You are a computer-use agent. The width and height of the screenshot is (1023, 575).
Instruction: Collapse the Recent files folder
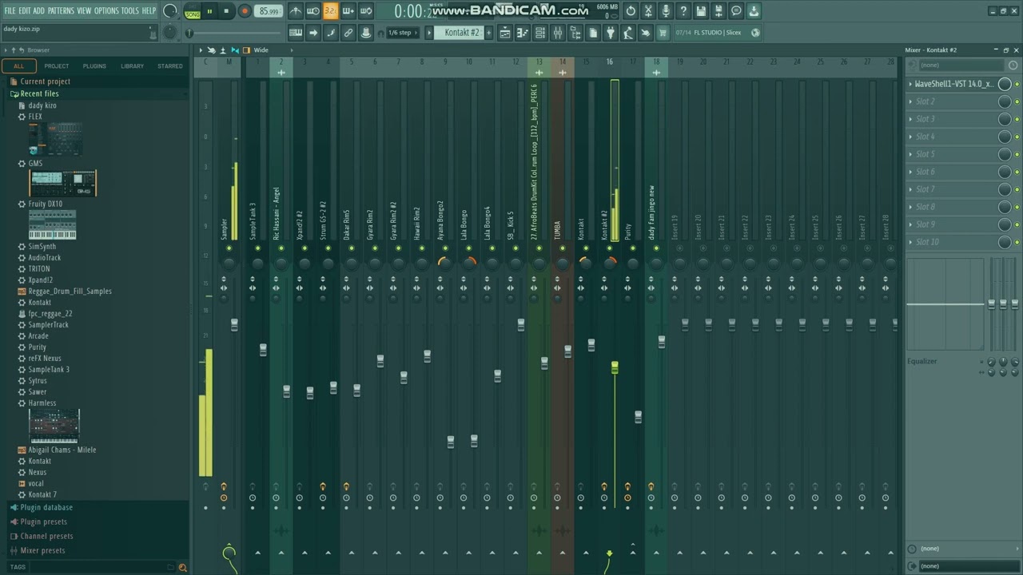tap(38, 93)
